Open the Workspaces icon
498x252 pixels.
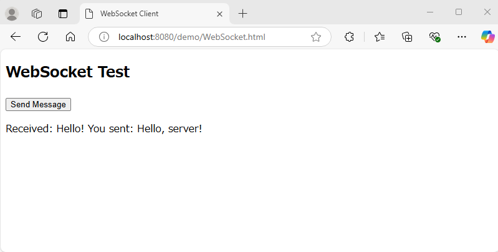click(x=37, y=14)
